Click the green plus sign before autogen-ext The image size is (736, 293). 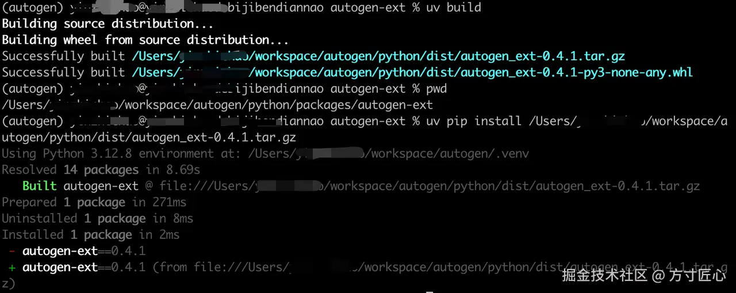(12, 267)
